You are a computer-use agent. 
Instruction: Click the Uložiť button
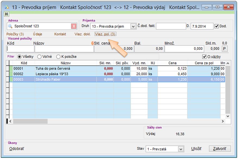coord(196,149)
